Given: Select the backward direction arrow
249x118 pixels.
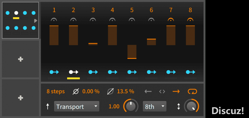Looking at the screenshot, I should coord(148,91).
